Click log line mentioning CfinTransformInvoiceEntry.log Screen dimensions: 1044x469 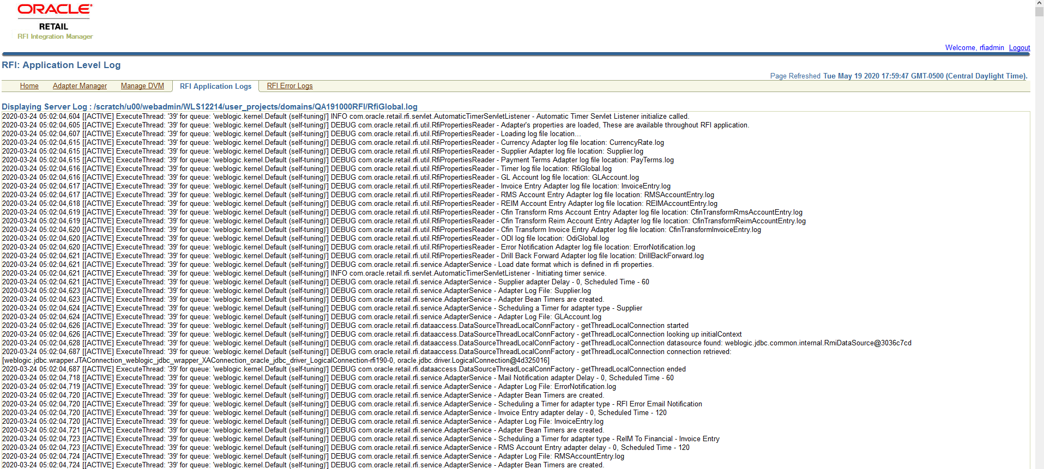tap(382, 230)
